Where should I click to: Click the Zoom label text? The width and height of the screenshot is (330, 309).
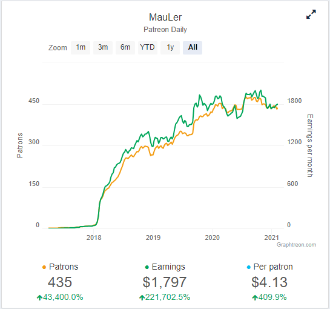pos(58,48)
